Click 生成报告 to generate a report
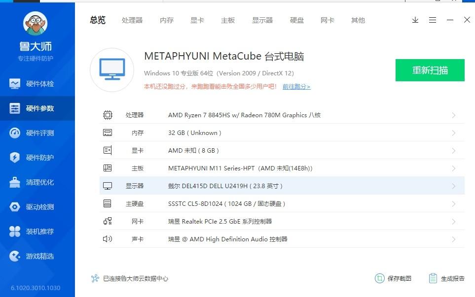This screenshot has width=475, height=297. (x=446, y=278)
